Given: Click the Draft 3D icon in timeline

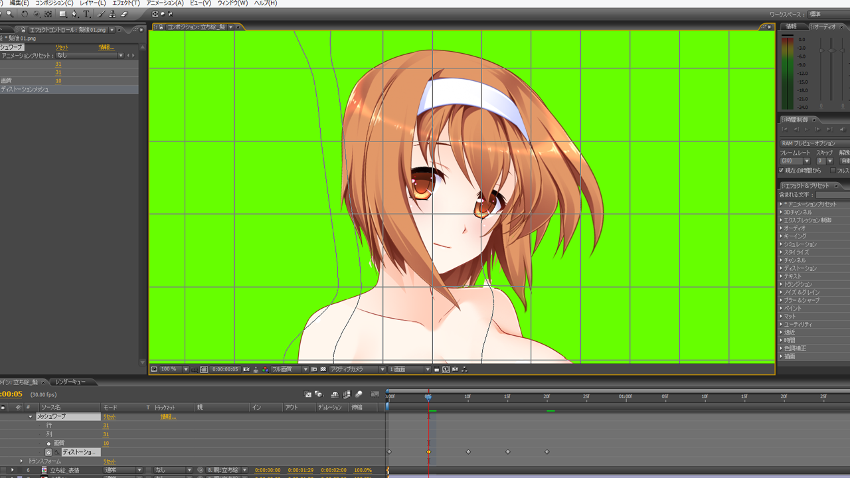Looking at the screenshot, I should (318, 394).
